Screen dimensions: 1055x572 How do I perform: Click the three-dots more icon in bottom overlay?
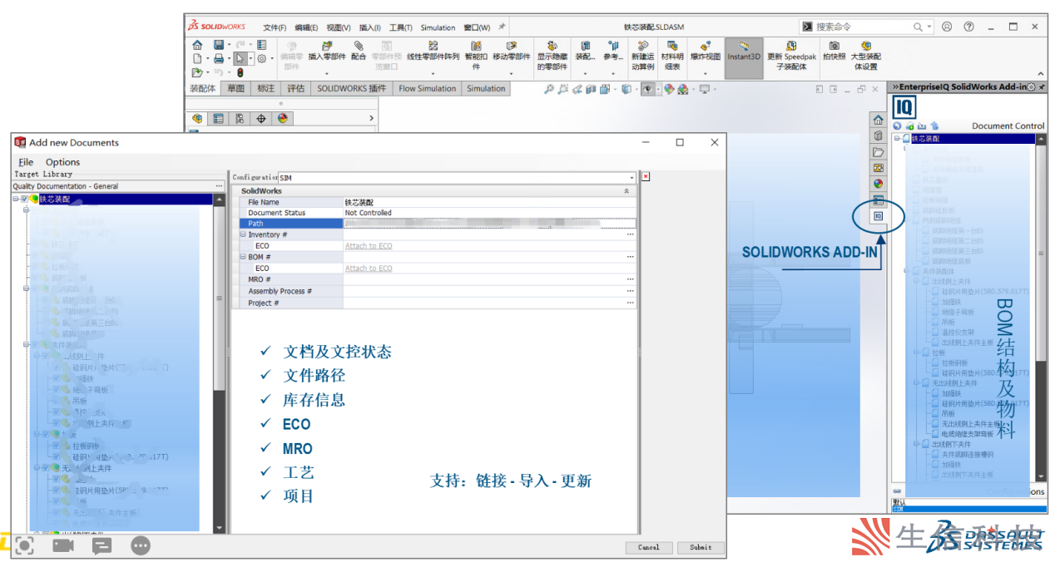(x=141, y=545)
